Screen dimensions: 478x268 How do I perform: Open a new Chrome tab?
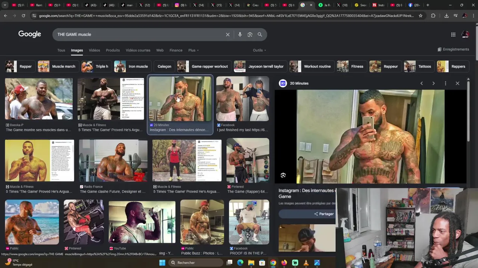(x=428, y=5)
